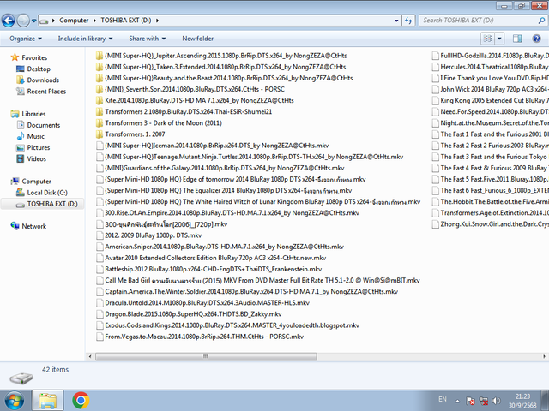Open the Share with menu
549x411 pixels.
coord(147,39)
